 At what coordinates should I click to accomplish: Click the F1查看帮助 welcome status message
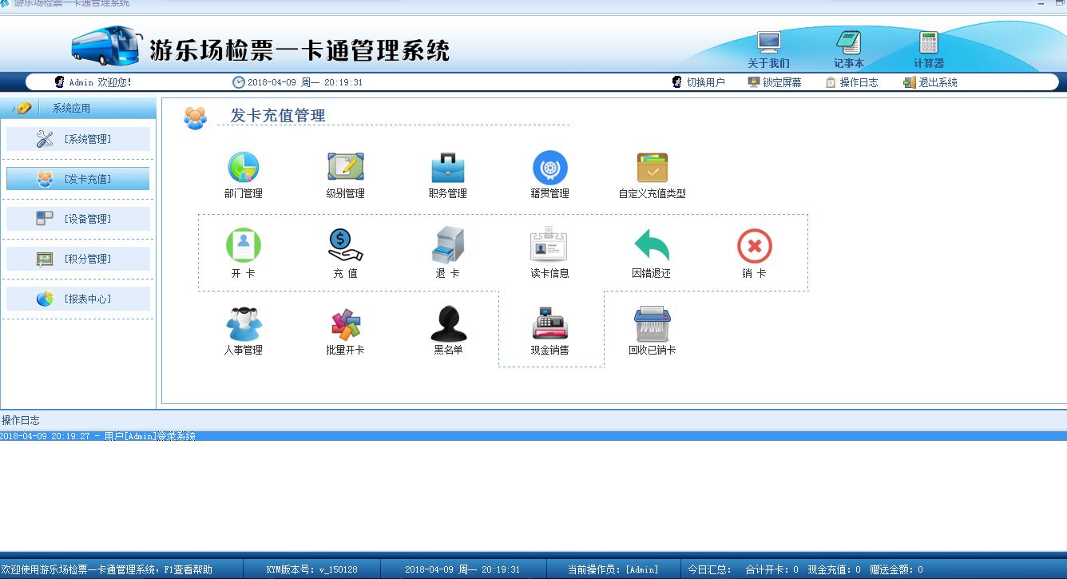tap(106, 569)
